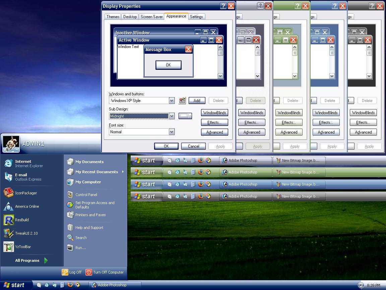Click Media Player icon on navy bottom taskbar
386x290 pixels.
77,285
